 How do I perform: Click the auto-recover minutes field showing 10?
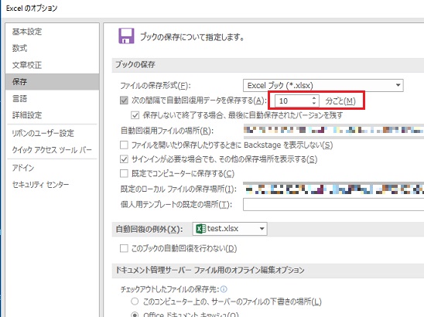(293, 101)
